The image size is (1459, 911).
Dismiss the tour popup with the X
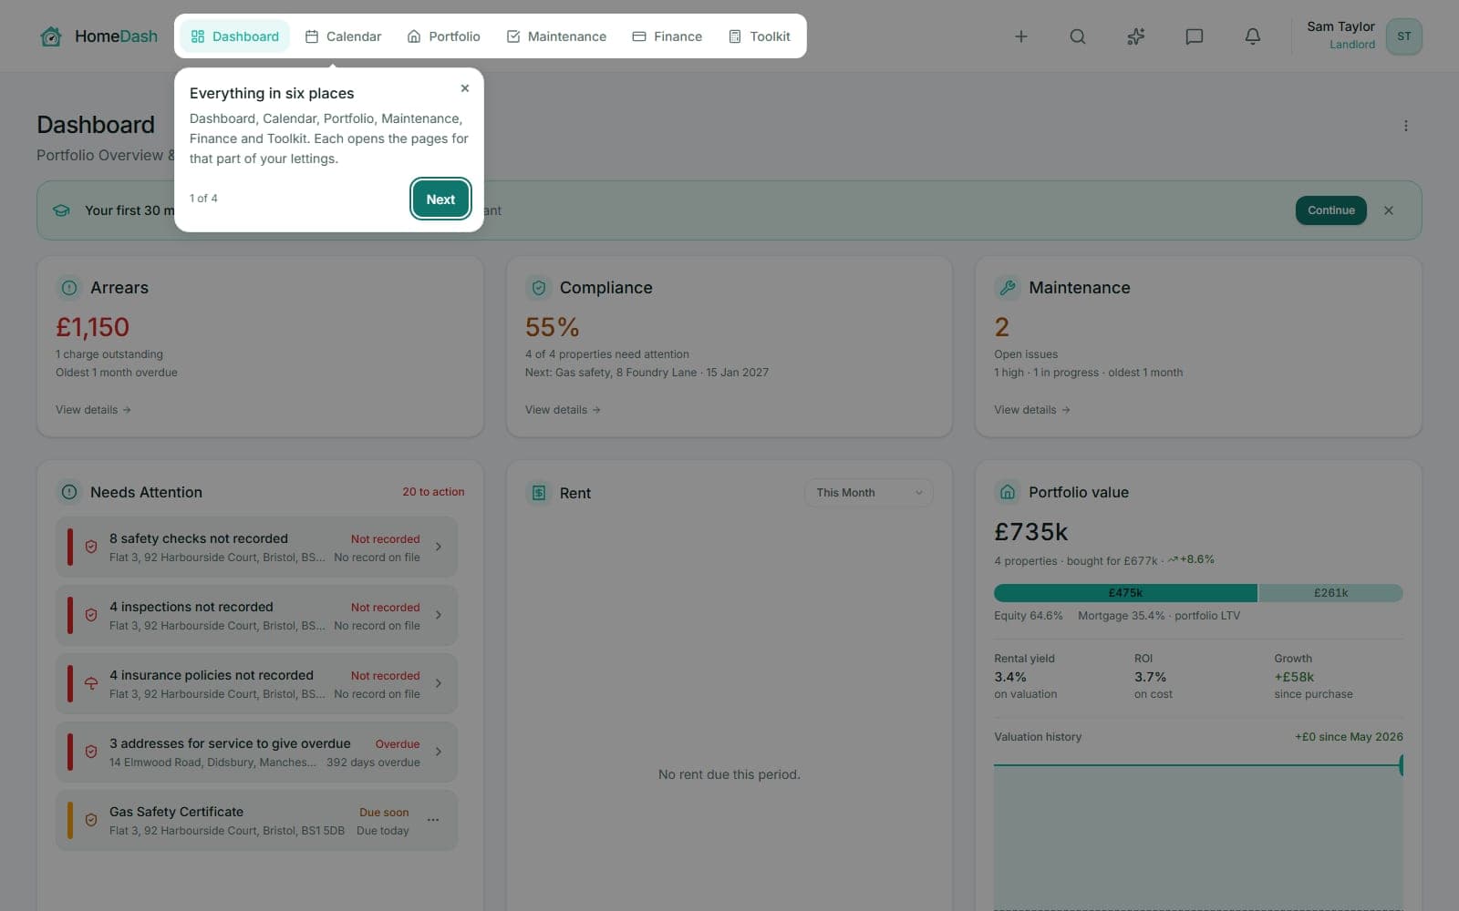465,88
